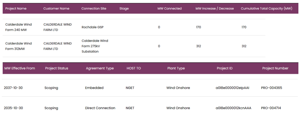Click the Plant Type column header

pyautogui.click(x=176, y=68)
